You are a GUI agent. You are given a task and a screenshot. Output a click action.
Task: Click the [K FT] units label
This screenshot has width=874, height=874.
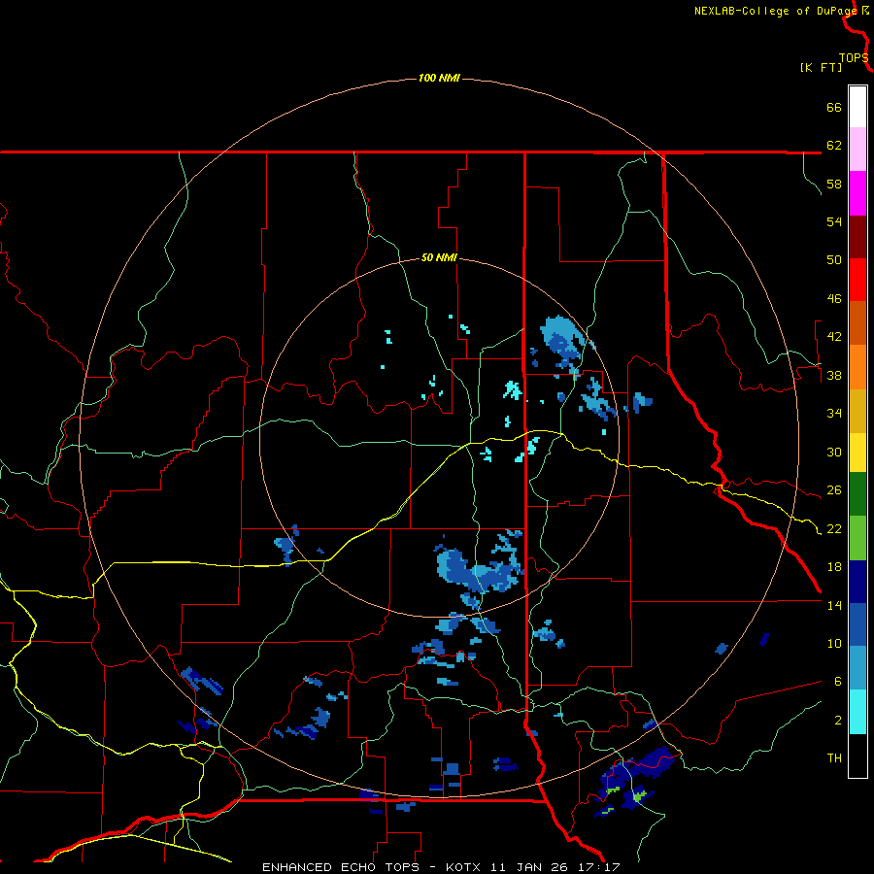click(821, 67)
